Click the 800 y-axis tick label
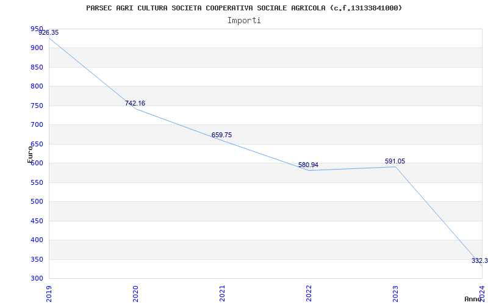Screen dimensions: 488x305 37,87
